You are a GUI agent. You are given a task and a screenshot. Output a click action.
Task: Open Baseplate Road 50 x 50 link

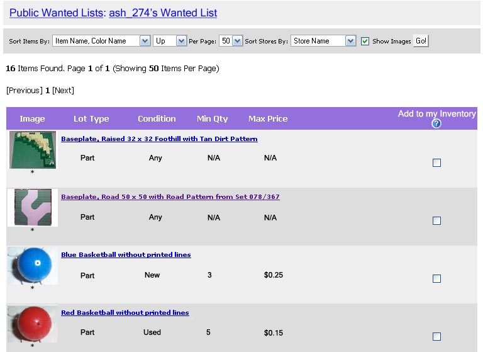170,197
